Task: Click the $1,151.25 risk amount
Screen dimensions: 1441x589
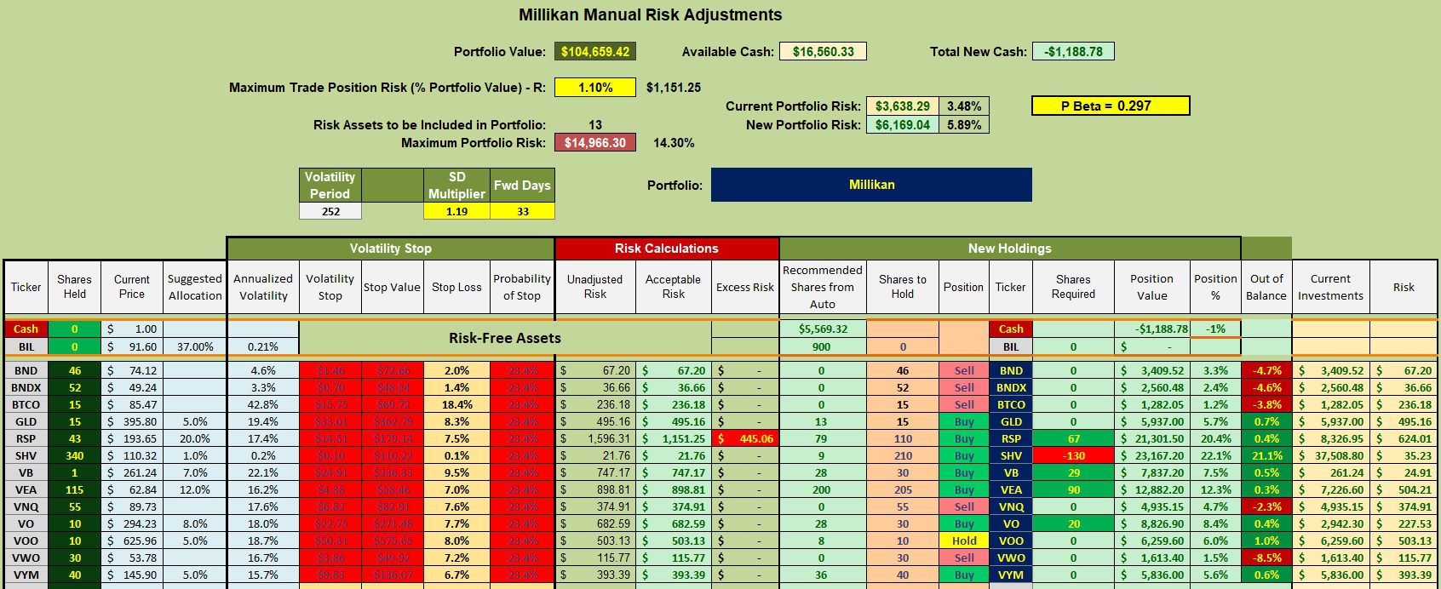Action: [674, 88]
